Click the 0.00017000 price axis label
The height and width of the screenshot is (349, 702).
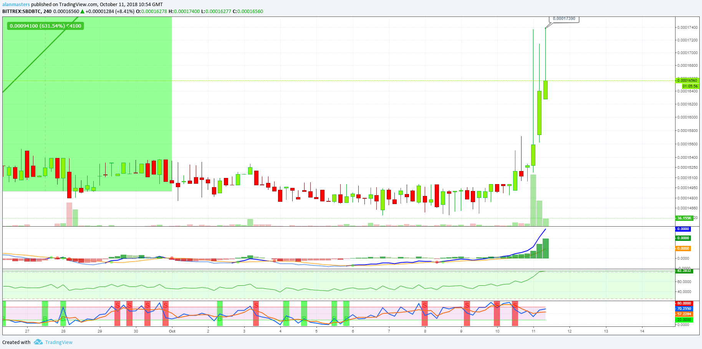[x=687, y=53]
